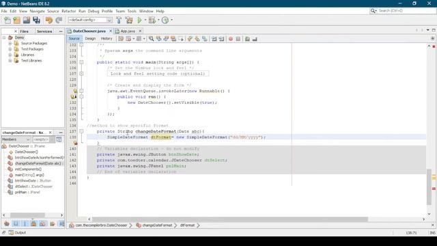437x246 pixels.
Task: Click the editor Find Selection magnifier icon
Action: [151, 39]
